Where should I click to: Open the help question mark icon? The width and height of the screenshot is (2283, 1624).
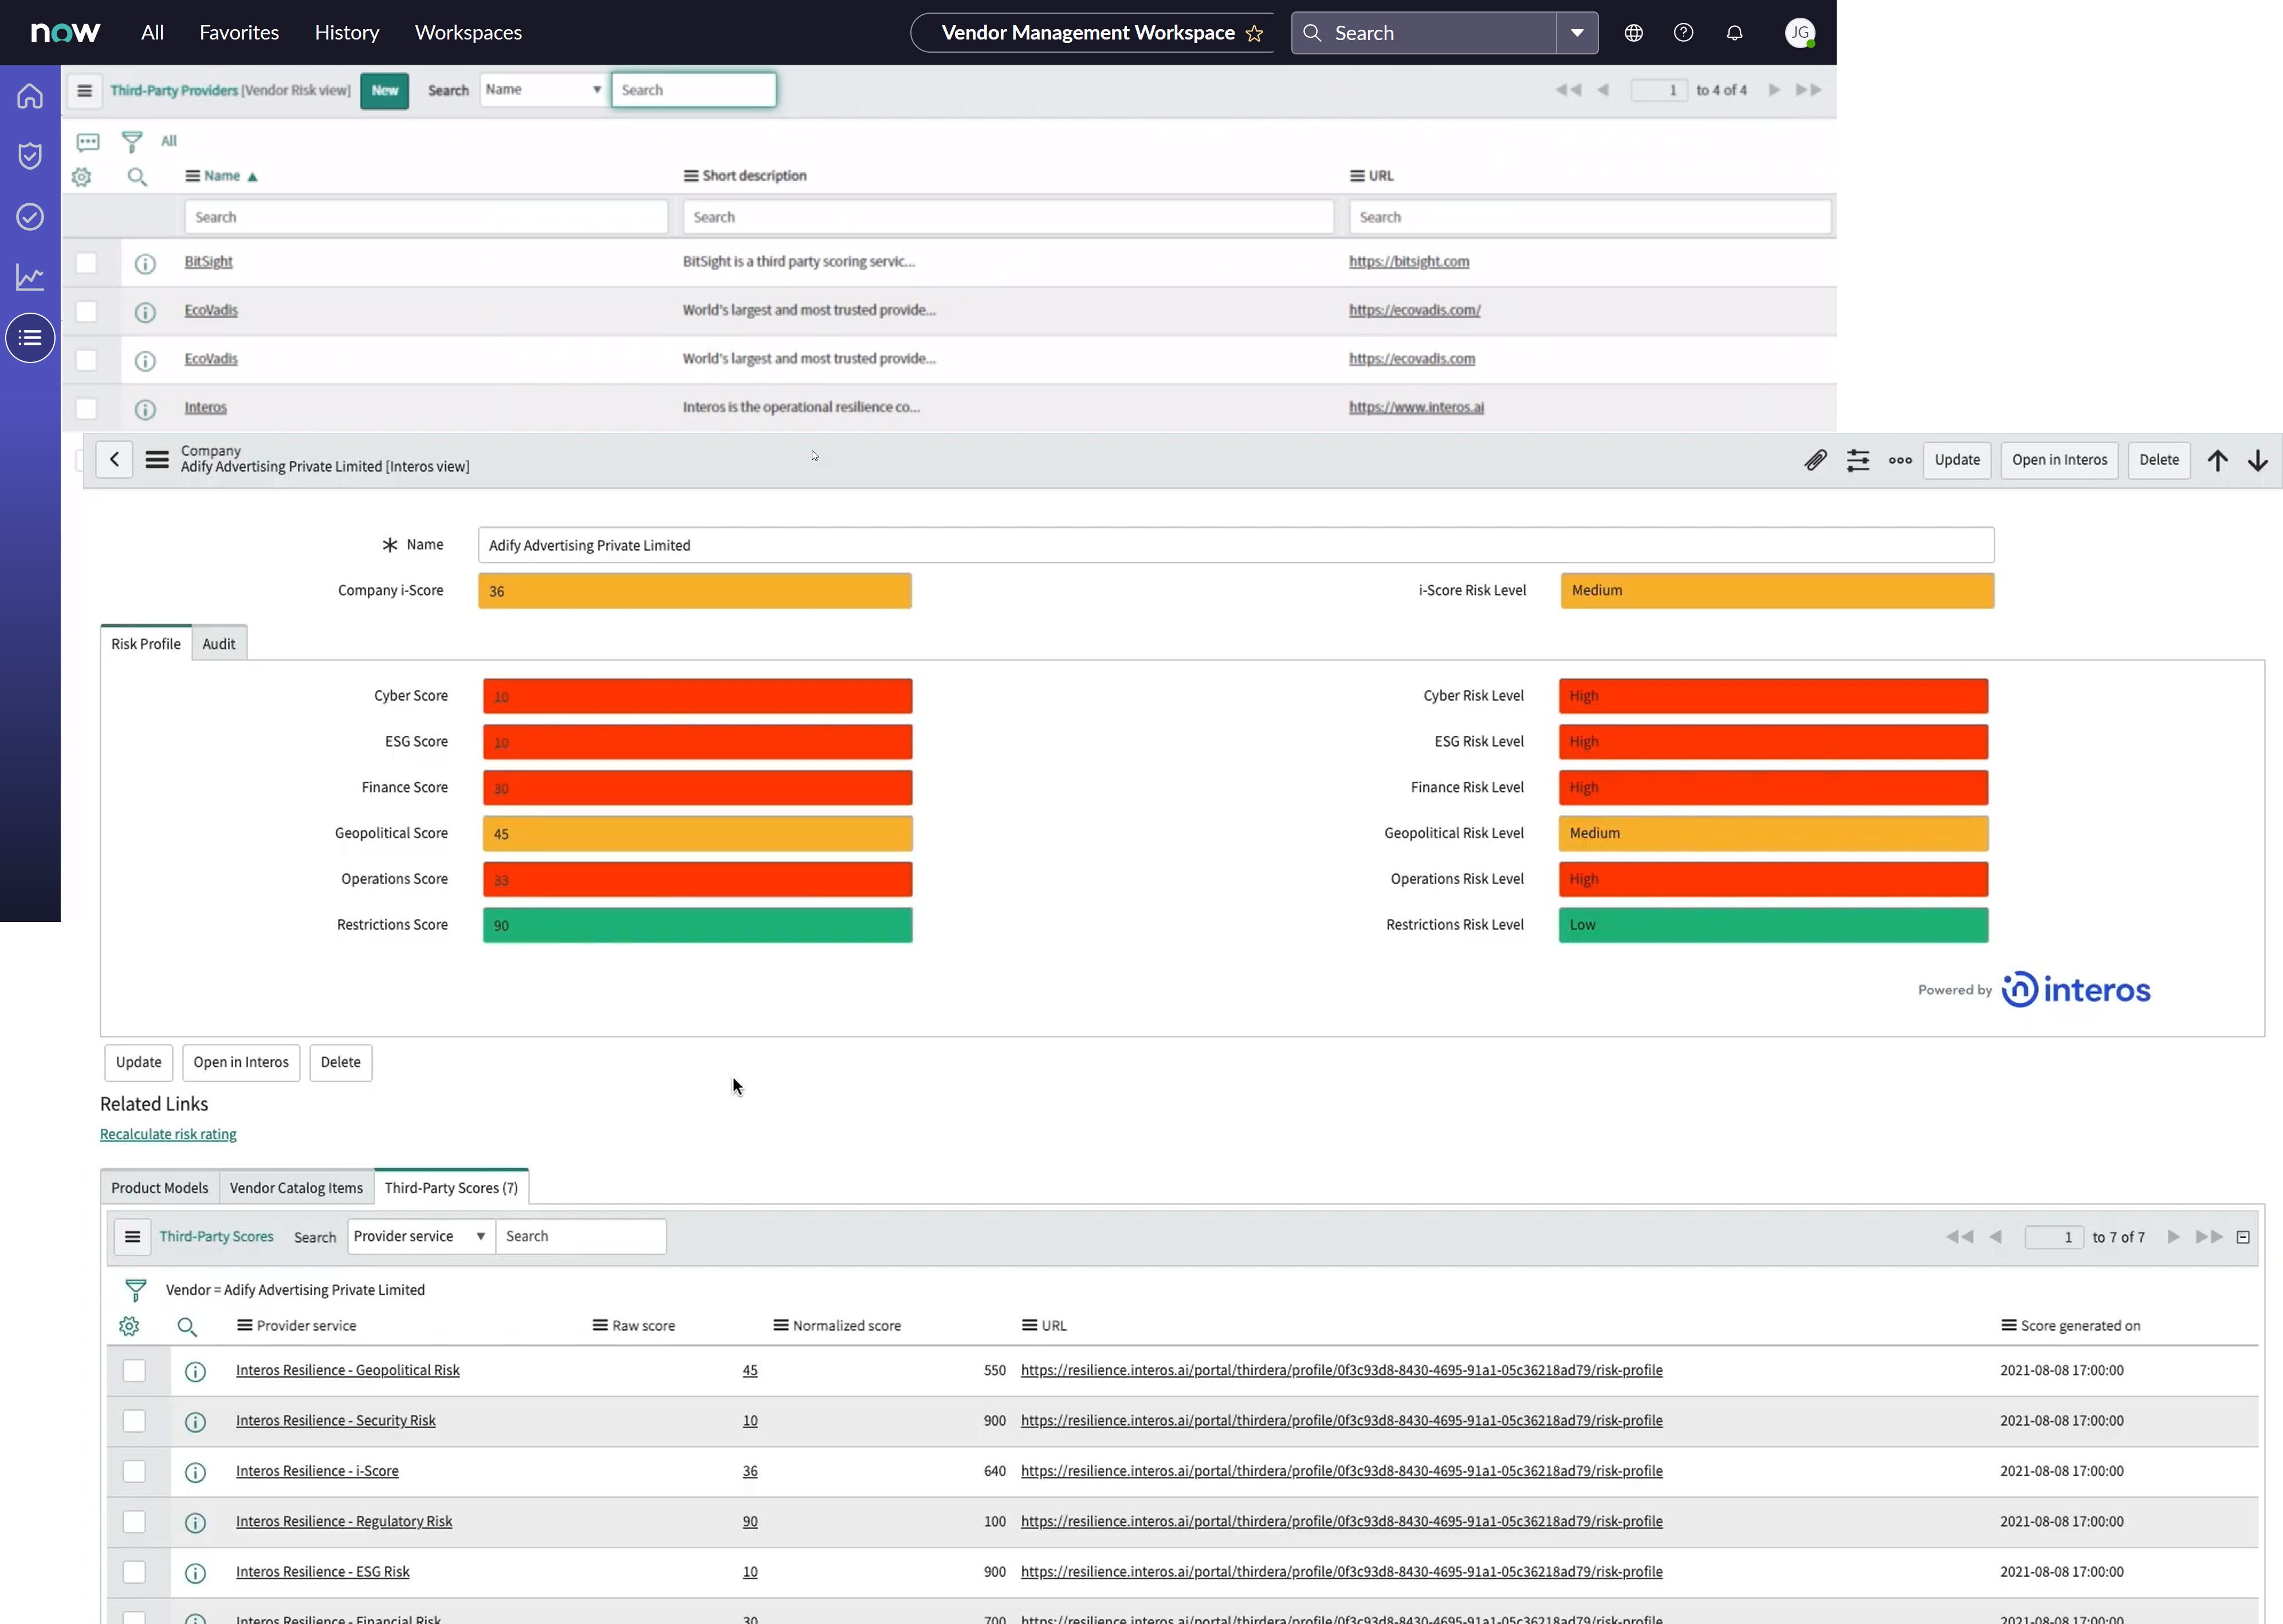point(1684,33)
